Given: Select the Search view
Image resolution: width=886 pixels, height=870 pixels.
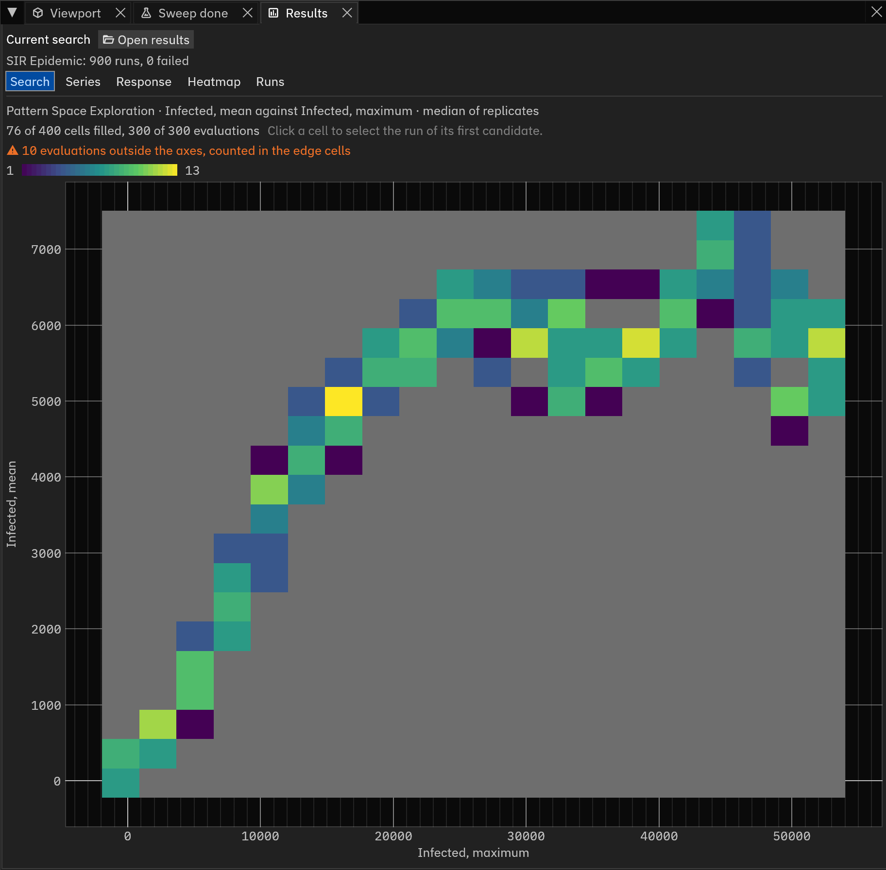Looking at the screenshot, I should 30,82.
